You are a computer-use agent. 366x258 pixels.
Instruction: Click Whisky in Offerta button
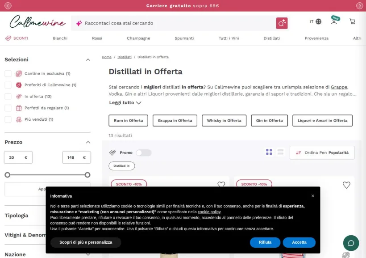tap(224, 120)
